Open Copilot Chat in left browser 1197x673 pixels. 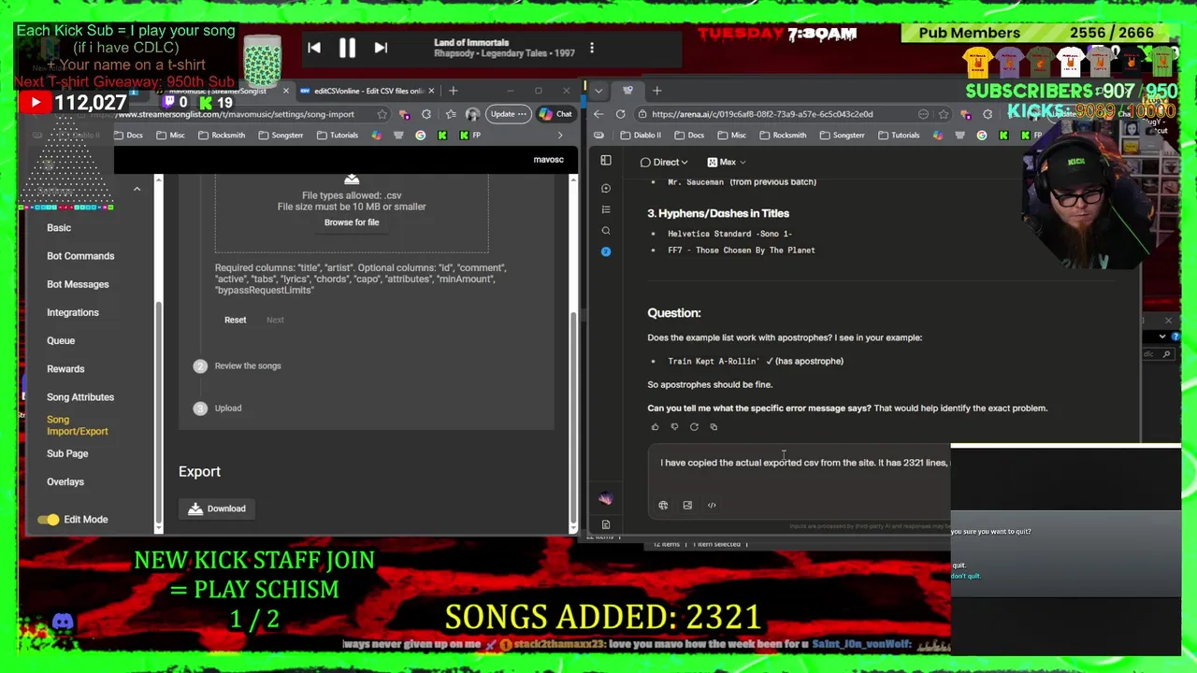(x=557, y=114)
